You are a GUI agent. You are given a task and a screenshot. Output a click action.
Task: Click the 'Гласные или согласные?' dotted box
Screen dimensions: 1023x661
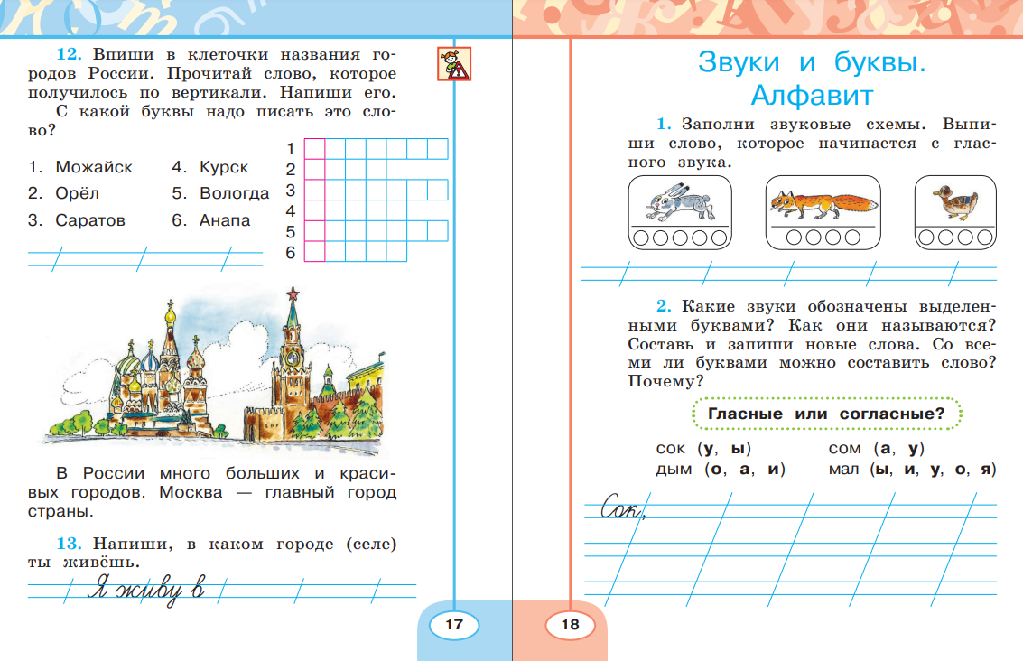click(x=826, y=414)
